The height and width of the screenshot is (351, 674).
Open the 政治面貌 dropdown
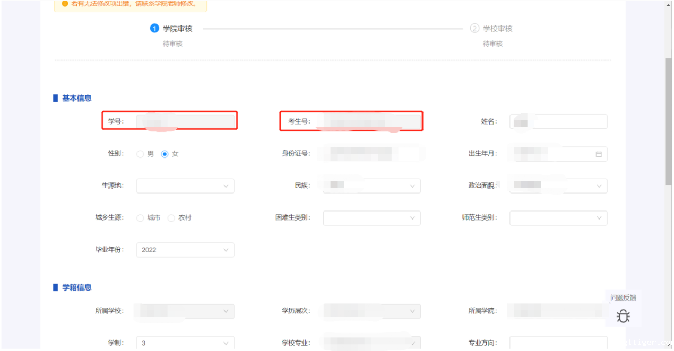(x=558, y=186)
